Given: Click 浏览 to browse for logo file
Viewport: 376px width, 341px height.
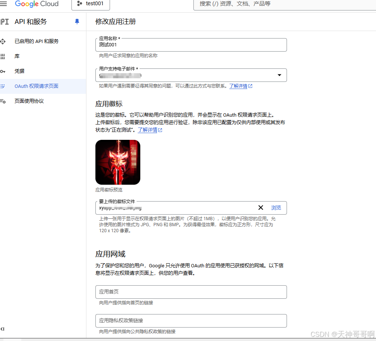Looking at the screenshot, I should 276,208.
